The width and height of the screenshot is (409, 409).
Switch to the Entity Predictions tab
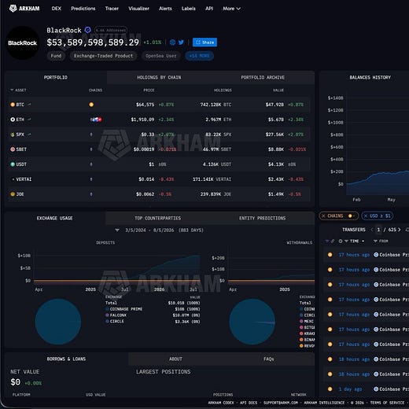262,218
